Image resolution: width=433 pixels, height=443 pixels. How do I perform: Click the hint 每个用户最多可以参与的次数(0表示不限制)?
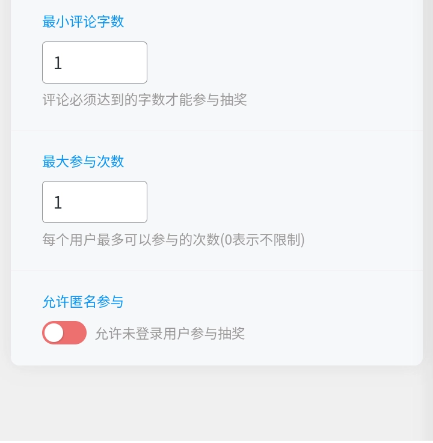[x=173, y=240]
